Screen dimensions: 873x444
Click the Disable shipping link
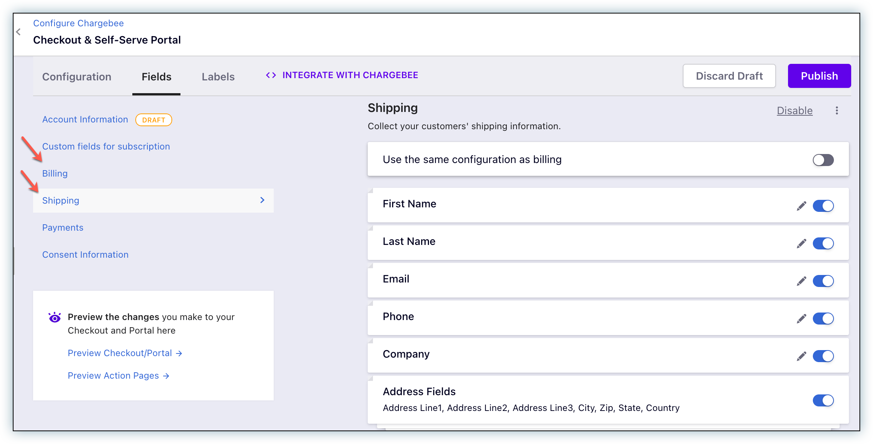795,111
